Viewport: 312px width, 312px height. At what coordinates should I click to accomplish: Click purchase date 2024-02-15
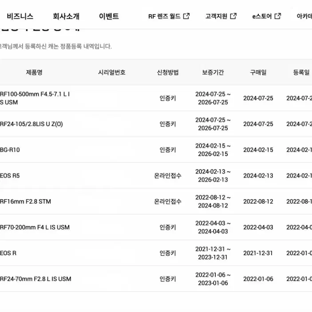click(258, 150)
